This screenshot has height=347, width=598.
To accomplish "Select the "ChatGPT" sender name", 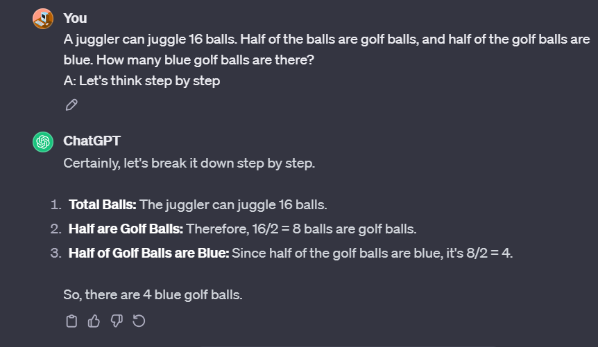I will (92, 141).
